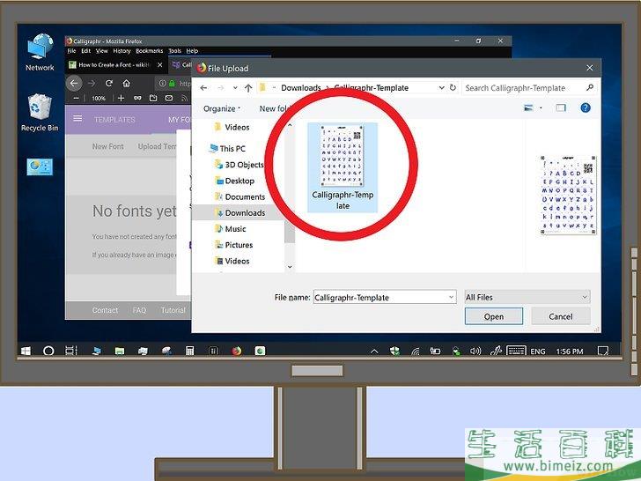
Task: Click the Contact footer link
Action: [105, 310]
